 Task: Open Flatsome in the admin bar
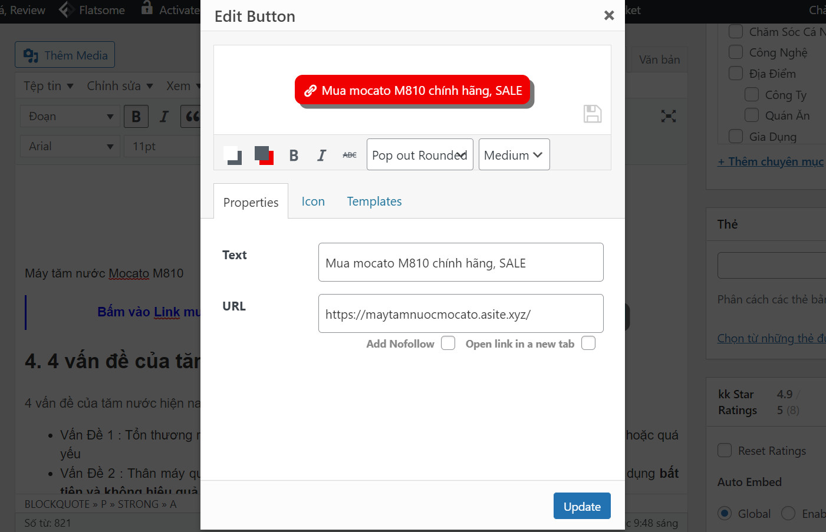[102, 10]
